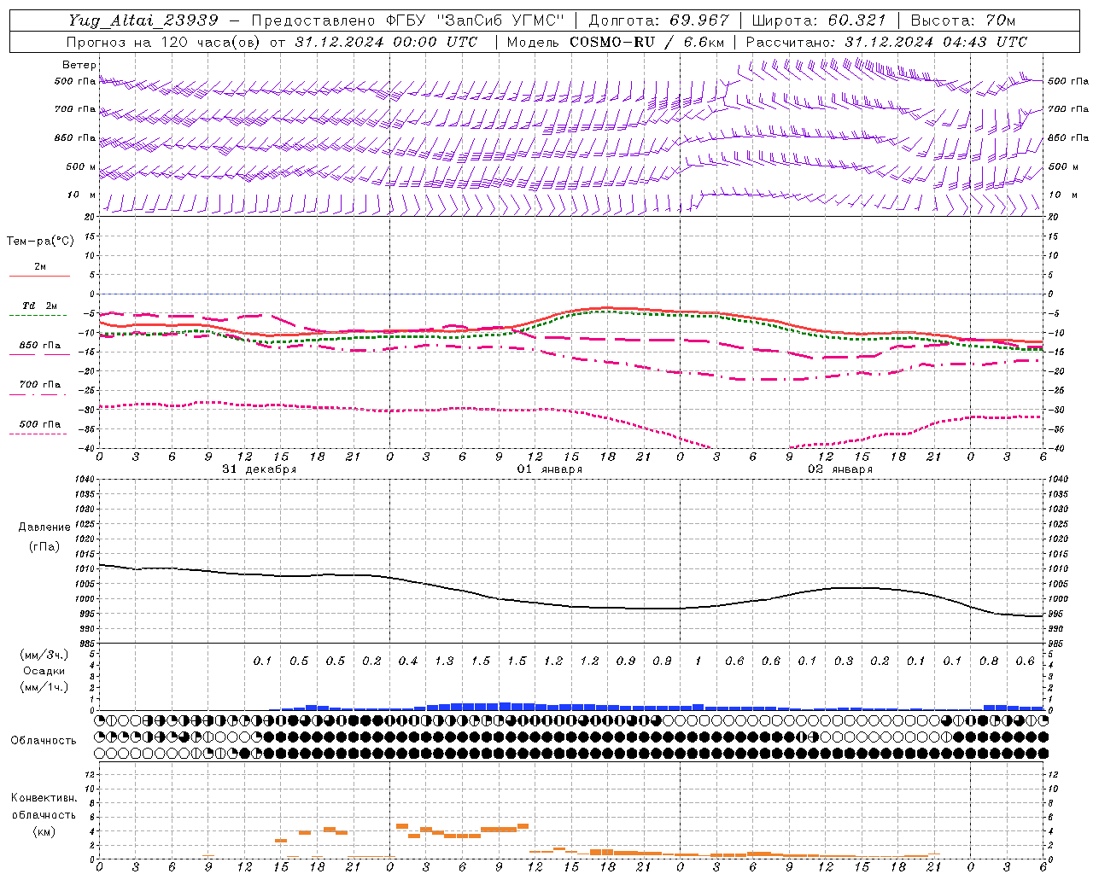Click the 31 декабря date label

[260, 469]
